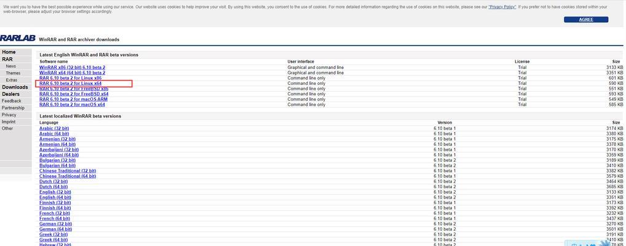Open the RAR sidebar menu item
626x246 pixels.
pyautogui.click(x=7, y=59)
